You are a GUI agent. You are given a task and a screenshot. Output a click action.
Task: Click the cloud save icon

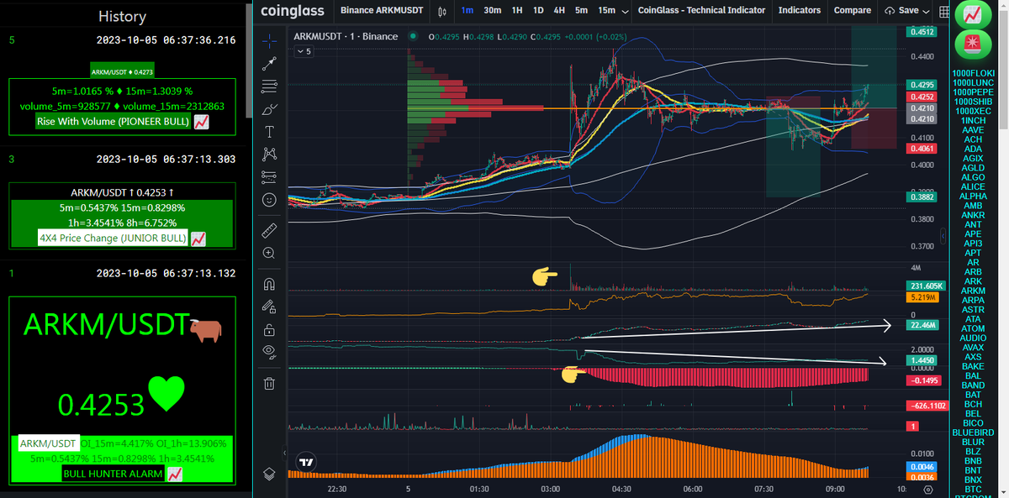click(x=890, y=11)
